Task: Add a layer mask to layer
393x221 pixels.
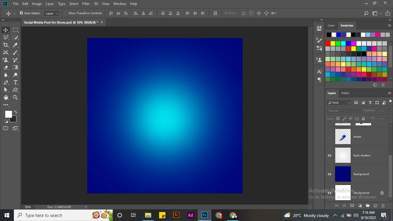Action: point(352,206)
